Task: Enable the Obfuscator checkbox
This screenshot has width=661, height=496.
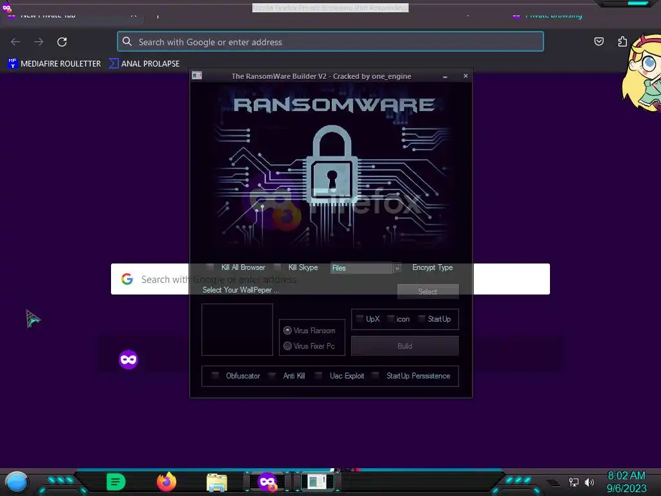Action: pos(215,375)
